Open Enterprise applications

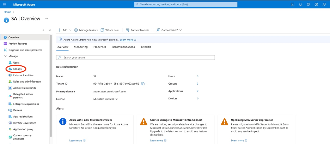coord(26,104)
